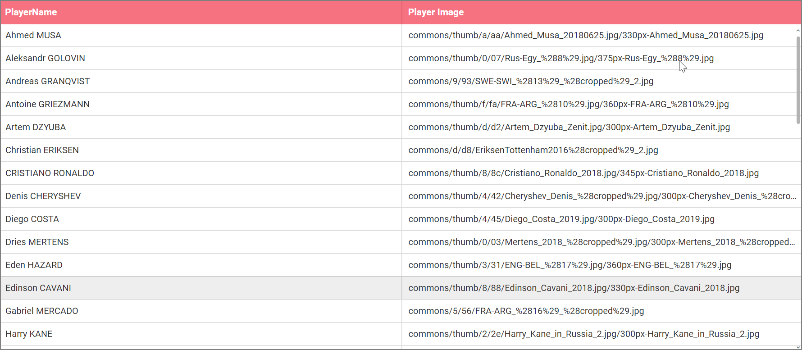Image resolution: width=802 pixels, height=350 pixels.
Task: Select the Gabriel MERCADO name cell
Action: click(201, 311)
